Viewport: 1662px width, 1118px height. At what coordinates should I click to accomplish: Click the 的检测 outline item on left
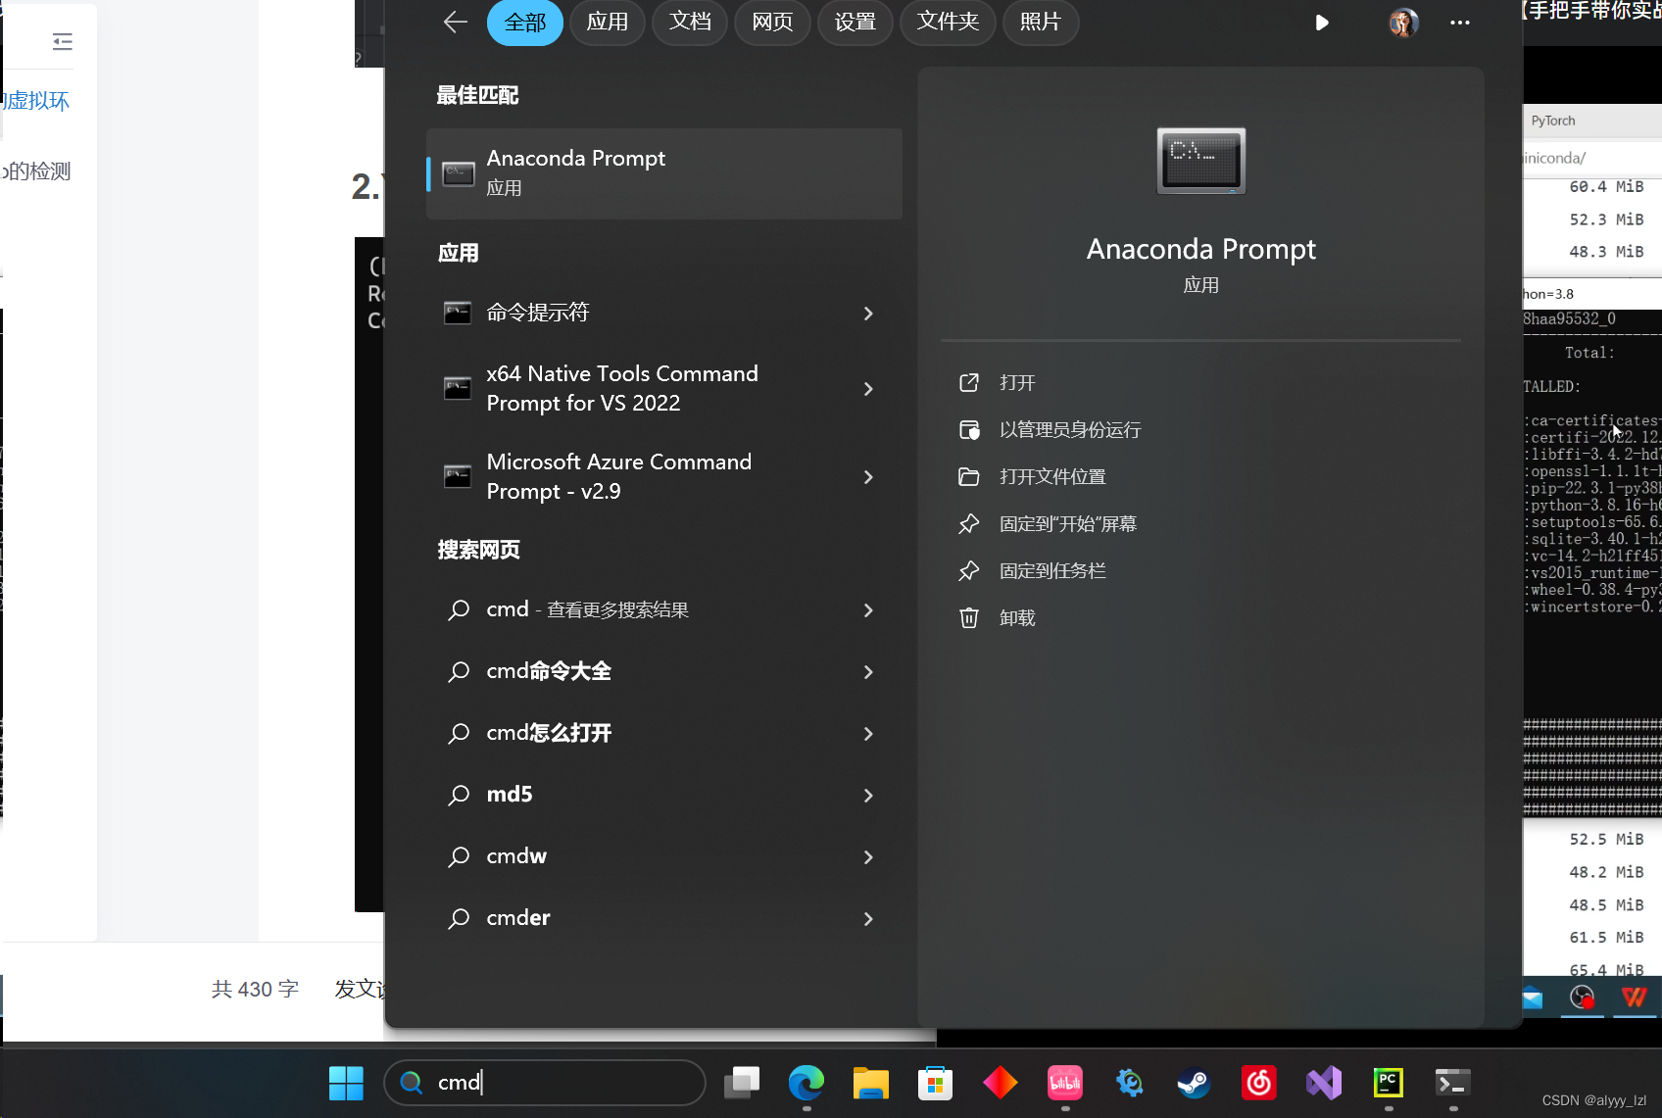click(x=37, y=171)
